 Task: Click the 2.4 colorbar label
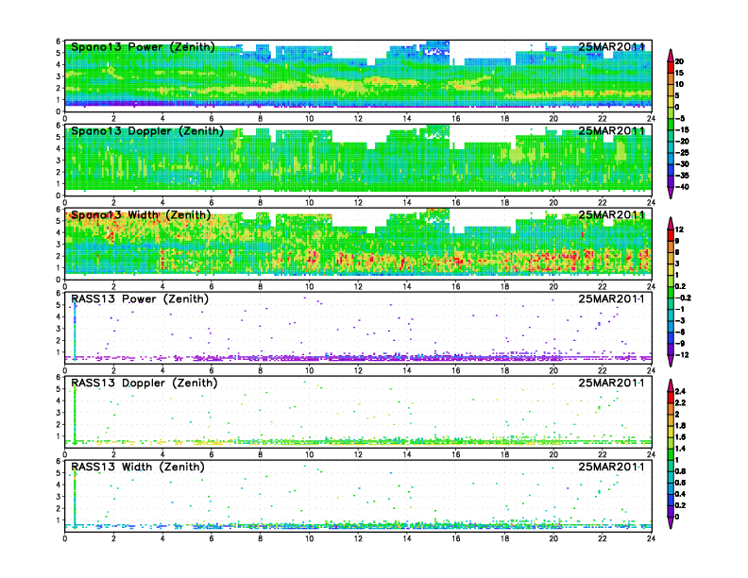click(680, 391)
